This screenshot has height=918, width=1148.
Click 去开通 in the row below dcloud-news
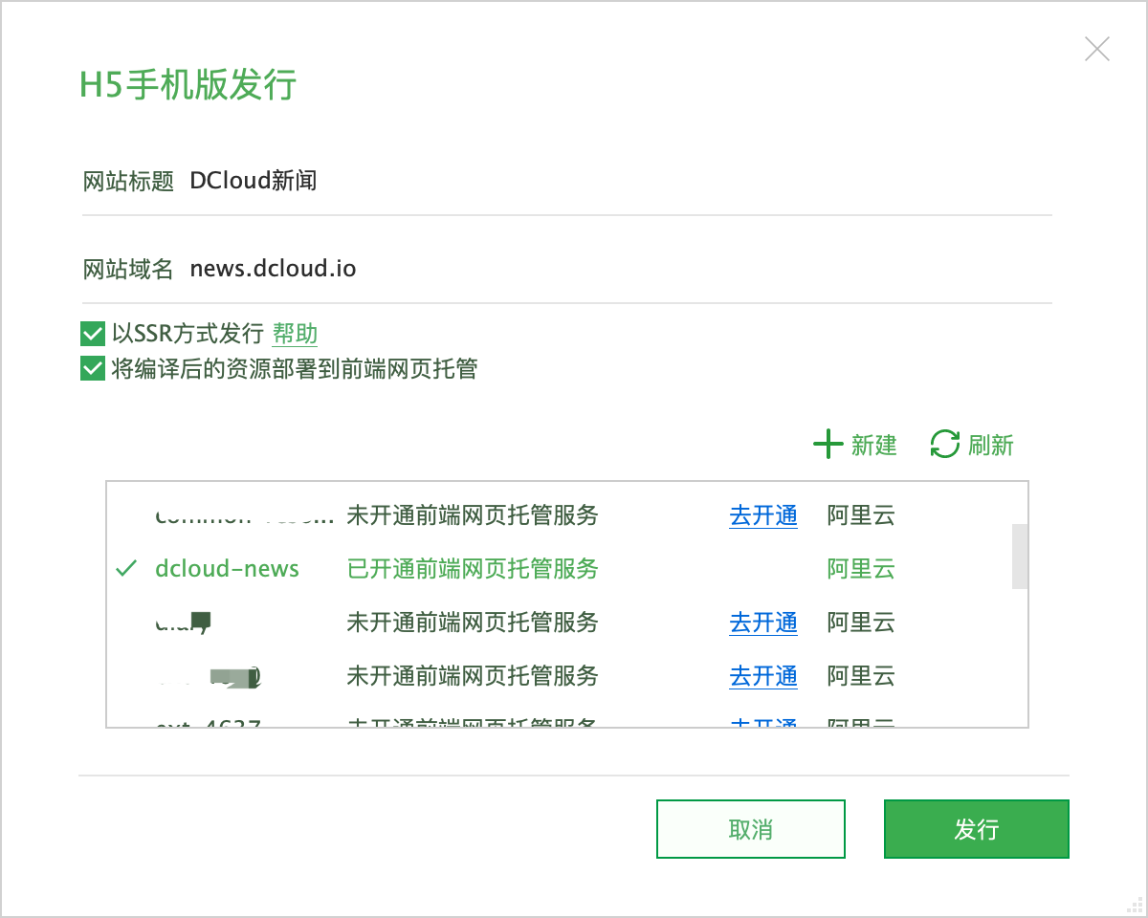(x=763, y=623)
